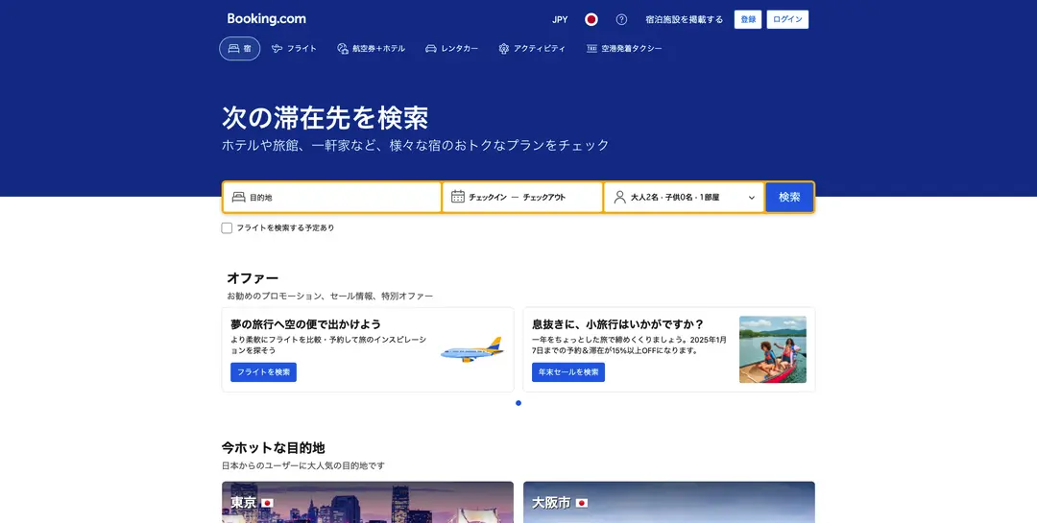The image size is (1037, 523).
Task: Switch to the 航空券+ホテル tab
Action: (371, 48)
